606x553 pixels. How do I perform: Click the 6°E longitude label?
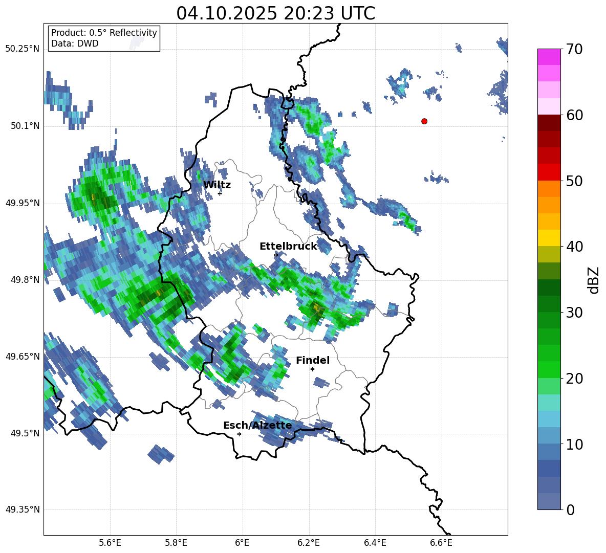242,543
